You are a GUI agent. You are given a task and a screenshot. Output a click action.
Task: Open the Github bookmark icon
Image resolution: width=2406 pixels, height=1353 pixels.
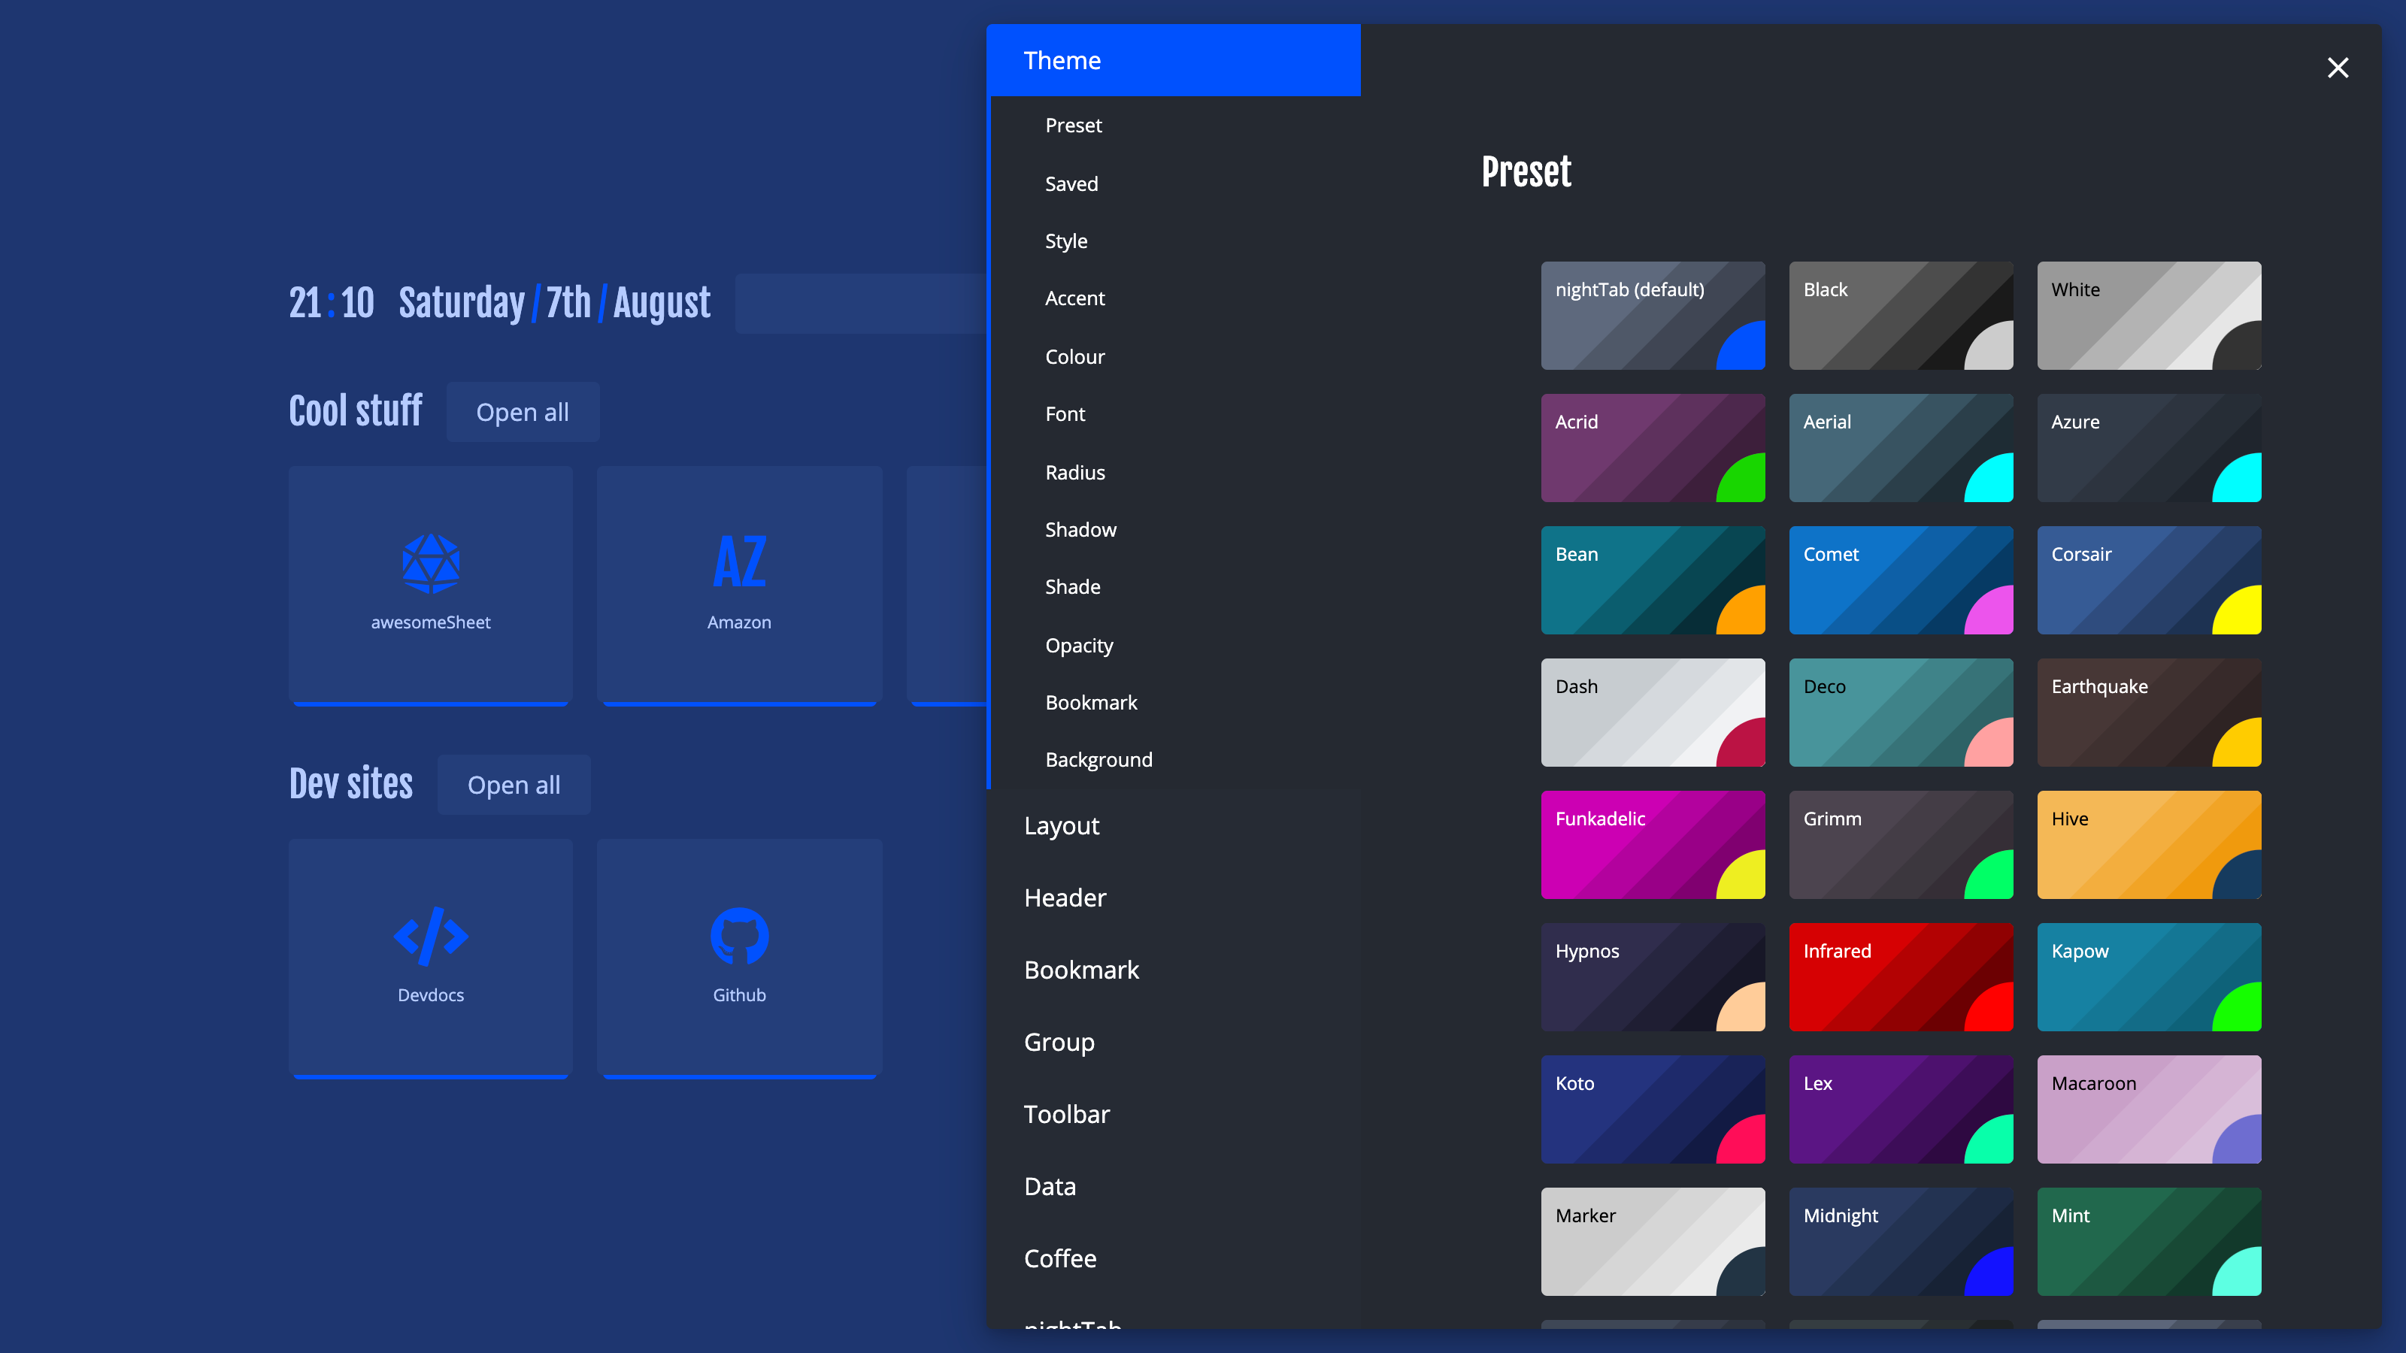(x=739, y=936)
